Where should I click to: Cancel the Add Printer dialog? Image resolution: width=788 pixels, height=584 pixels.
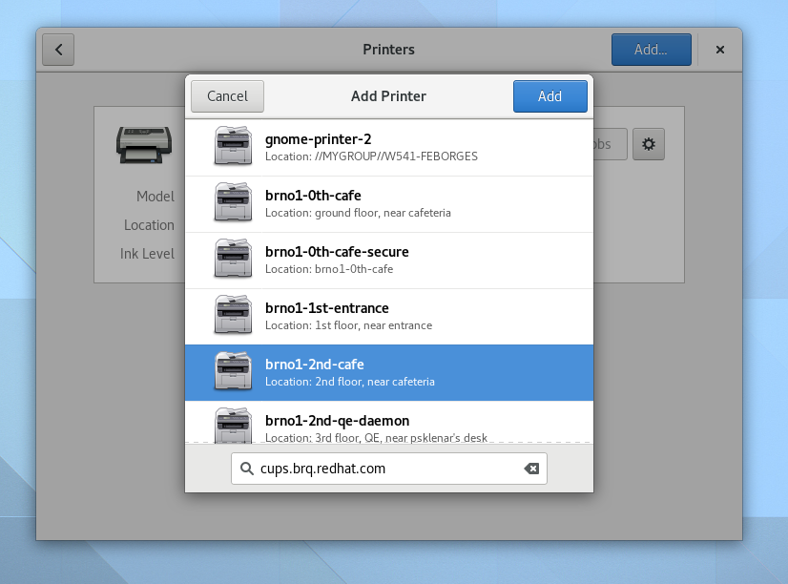[227, 96]
